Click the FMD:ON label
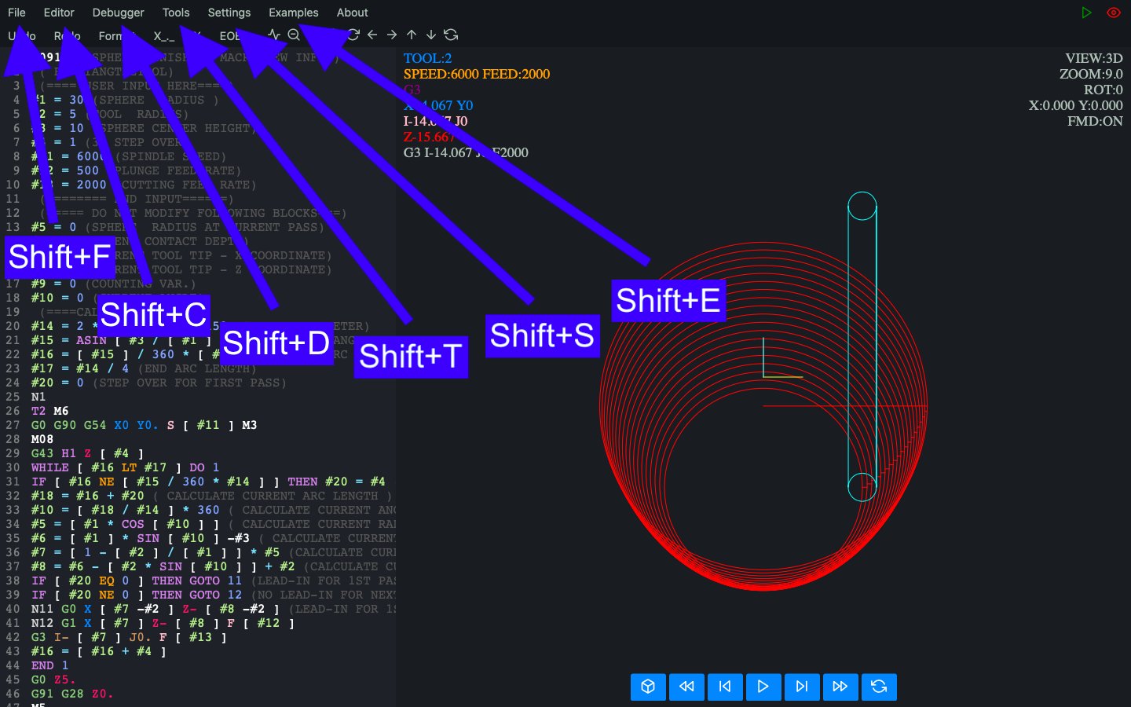The width and height of the screenshot is (1131, 707). click(x=1095, y=121)
